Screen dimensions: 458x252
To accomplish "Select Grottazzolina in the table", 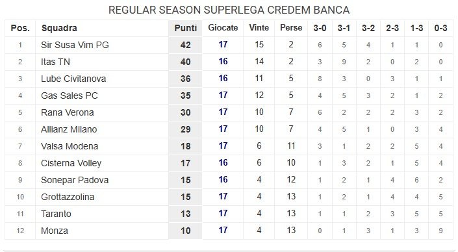I will (x=68, y=197).
